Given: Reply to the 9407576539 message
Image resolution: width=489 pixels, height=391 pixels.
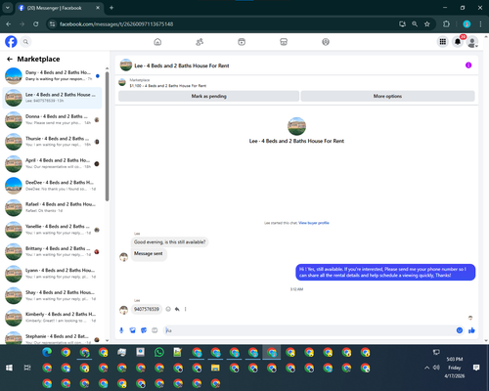Looking at the screenshot, I should (x=177, y=309).
